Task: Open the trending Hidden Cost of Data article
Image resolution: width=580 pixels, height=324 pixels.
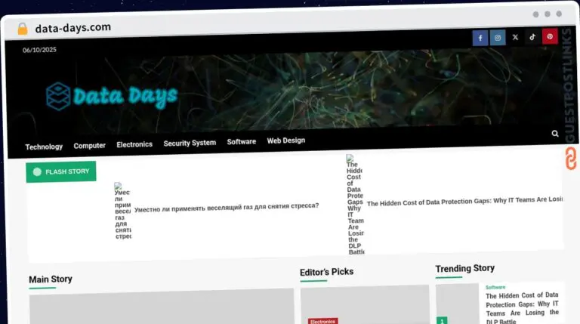Action: (522, 307)
